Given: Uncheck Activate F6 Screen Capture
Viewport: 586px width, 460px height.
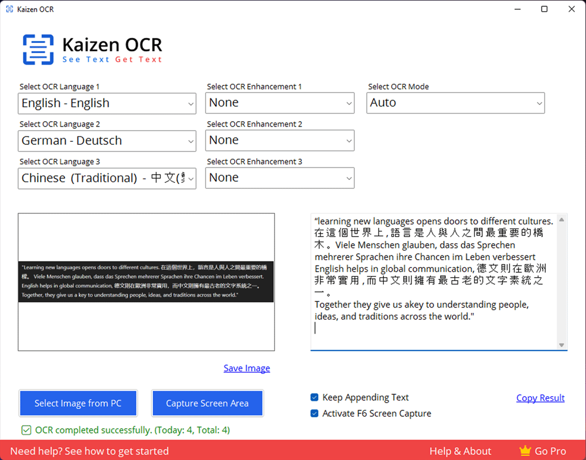Looking at the screenshot, I should (x=314, y=413).
